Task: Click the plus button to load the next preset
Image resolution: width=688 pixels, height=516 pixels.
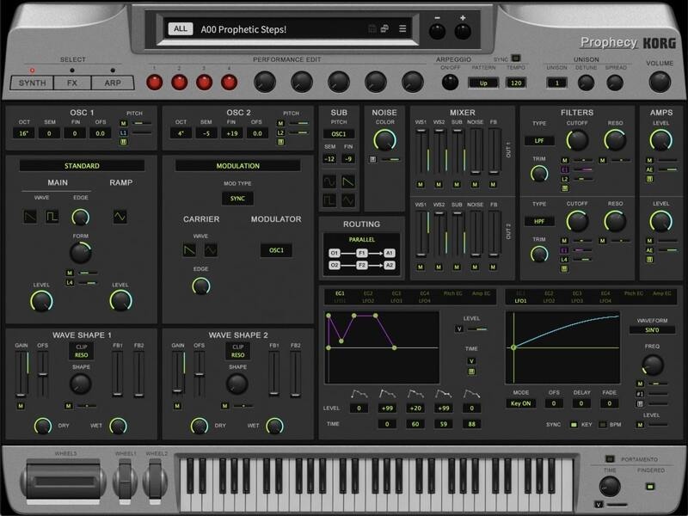Action: (x=462, y=28)
